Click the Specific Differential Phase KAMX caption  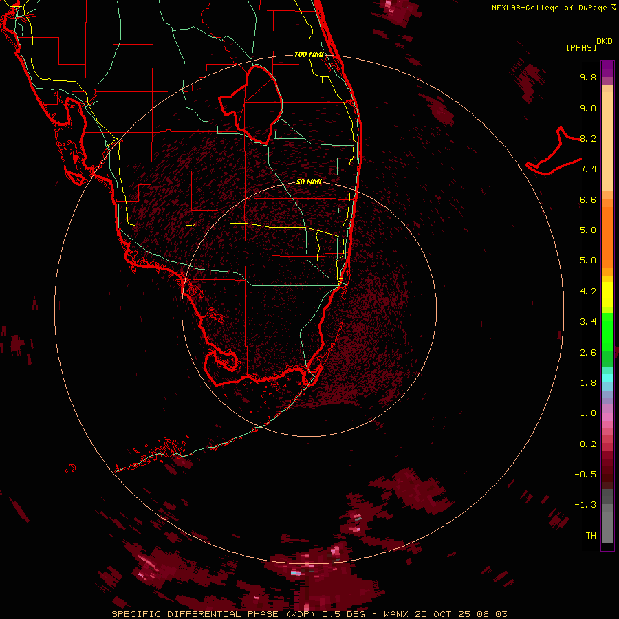click(x=309, y=614)
